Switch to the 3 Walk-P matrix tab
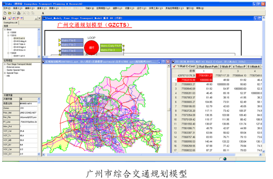The image size is (273, 179). (225, 67)
